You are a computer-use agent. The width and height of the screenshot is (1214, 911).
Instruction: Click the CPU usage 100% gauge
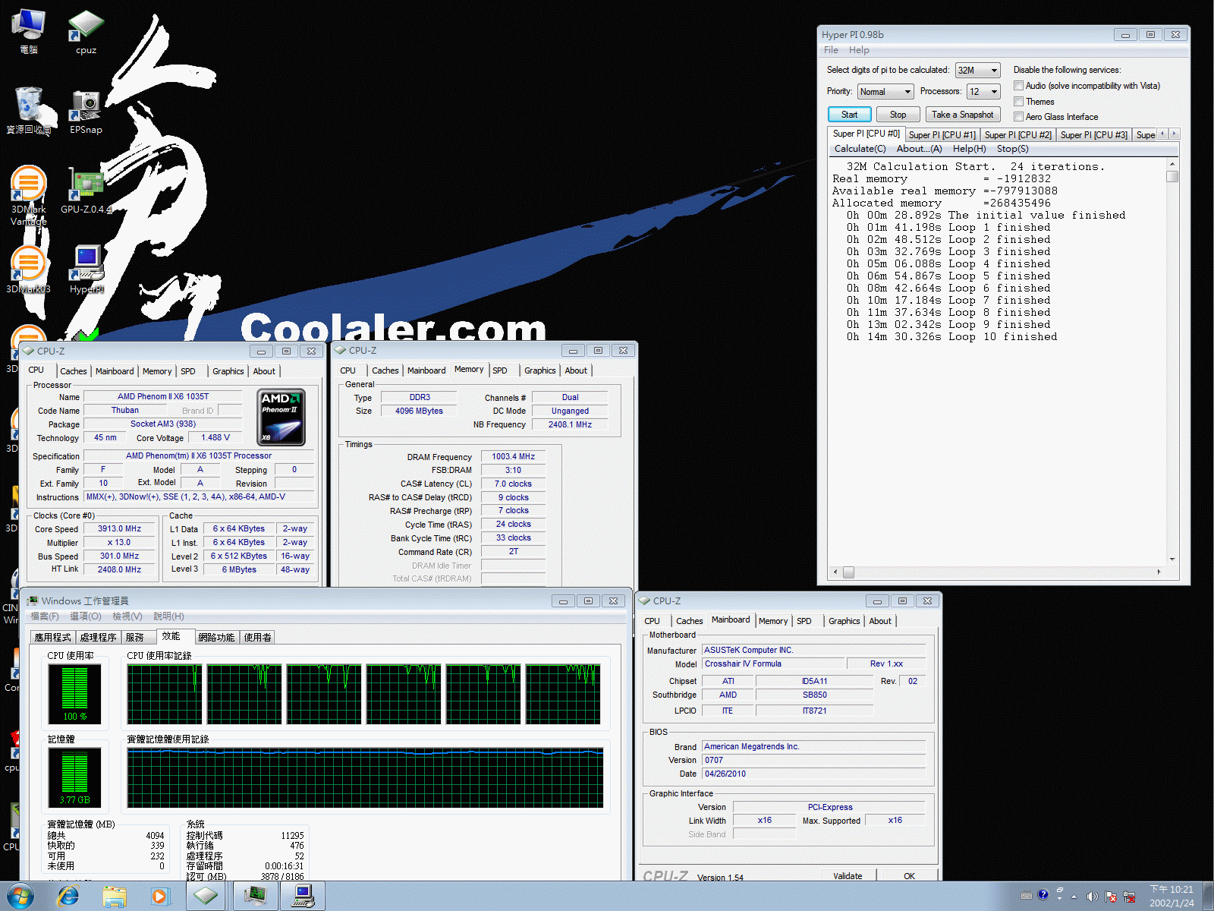click(x=74, y=693)
